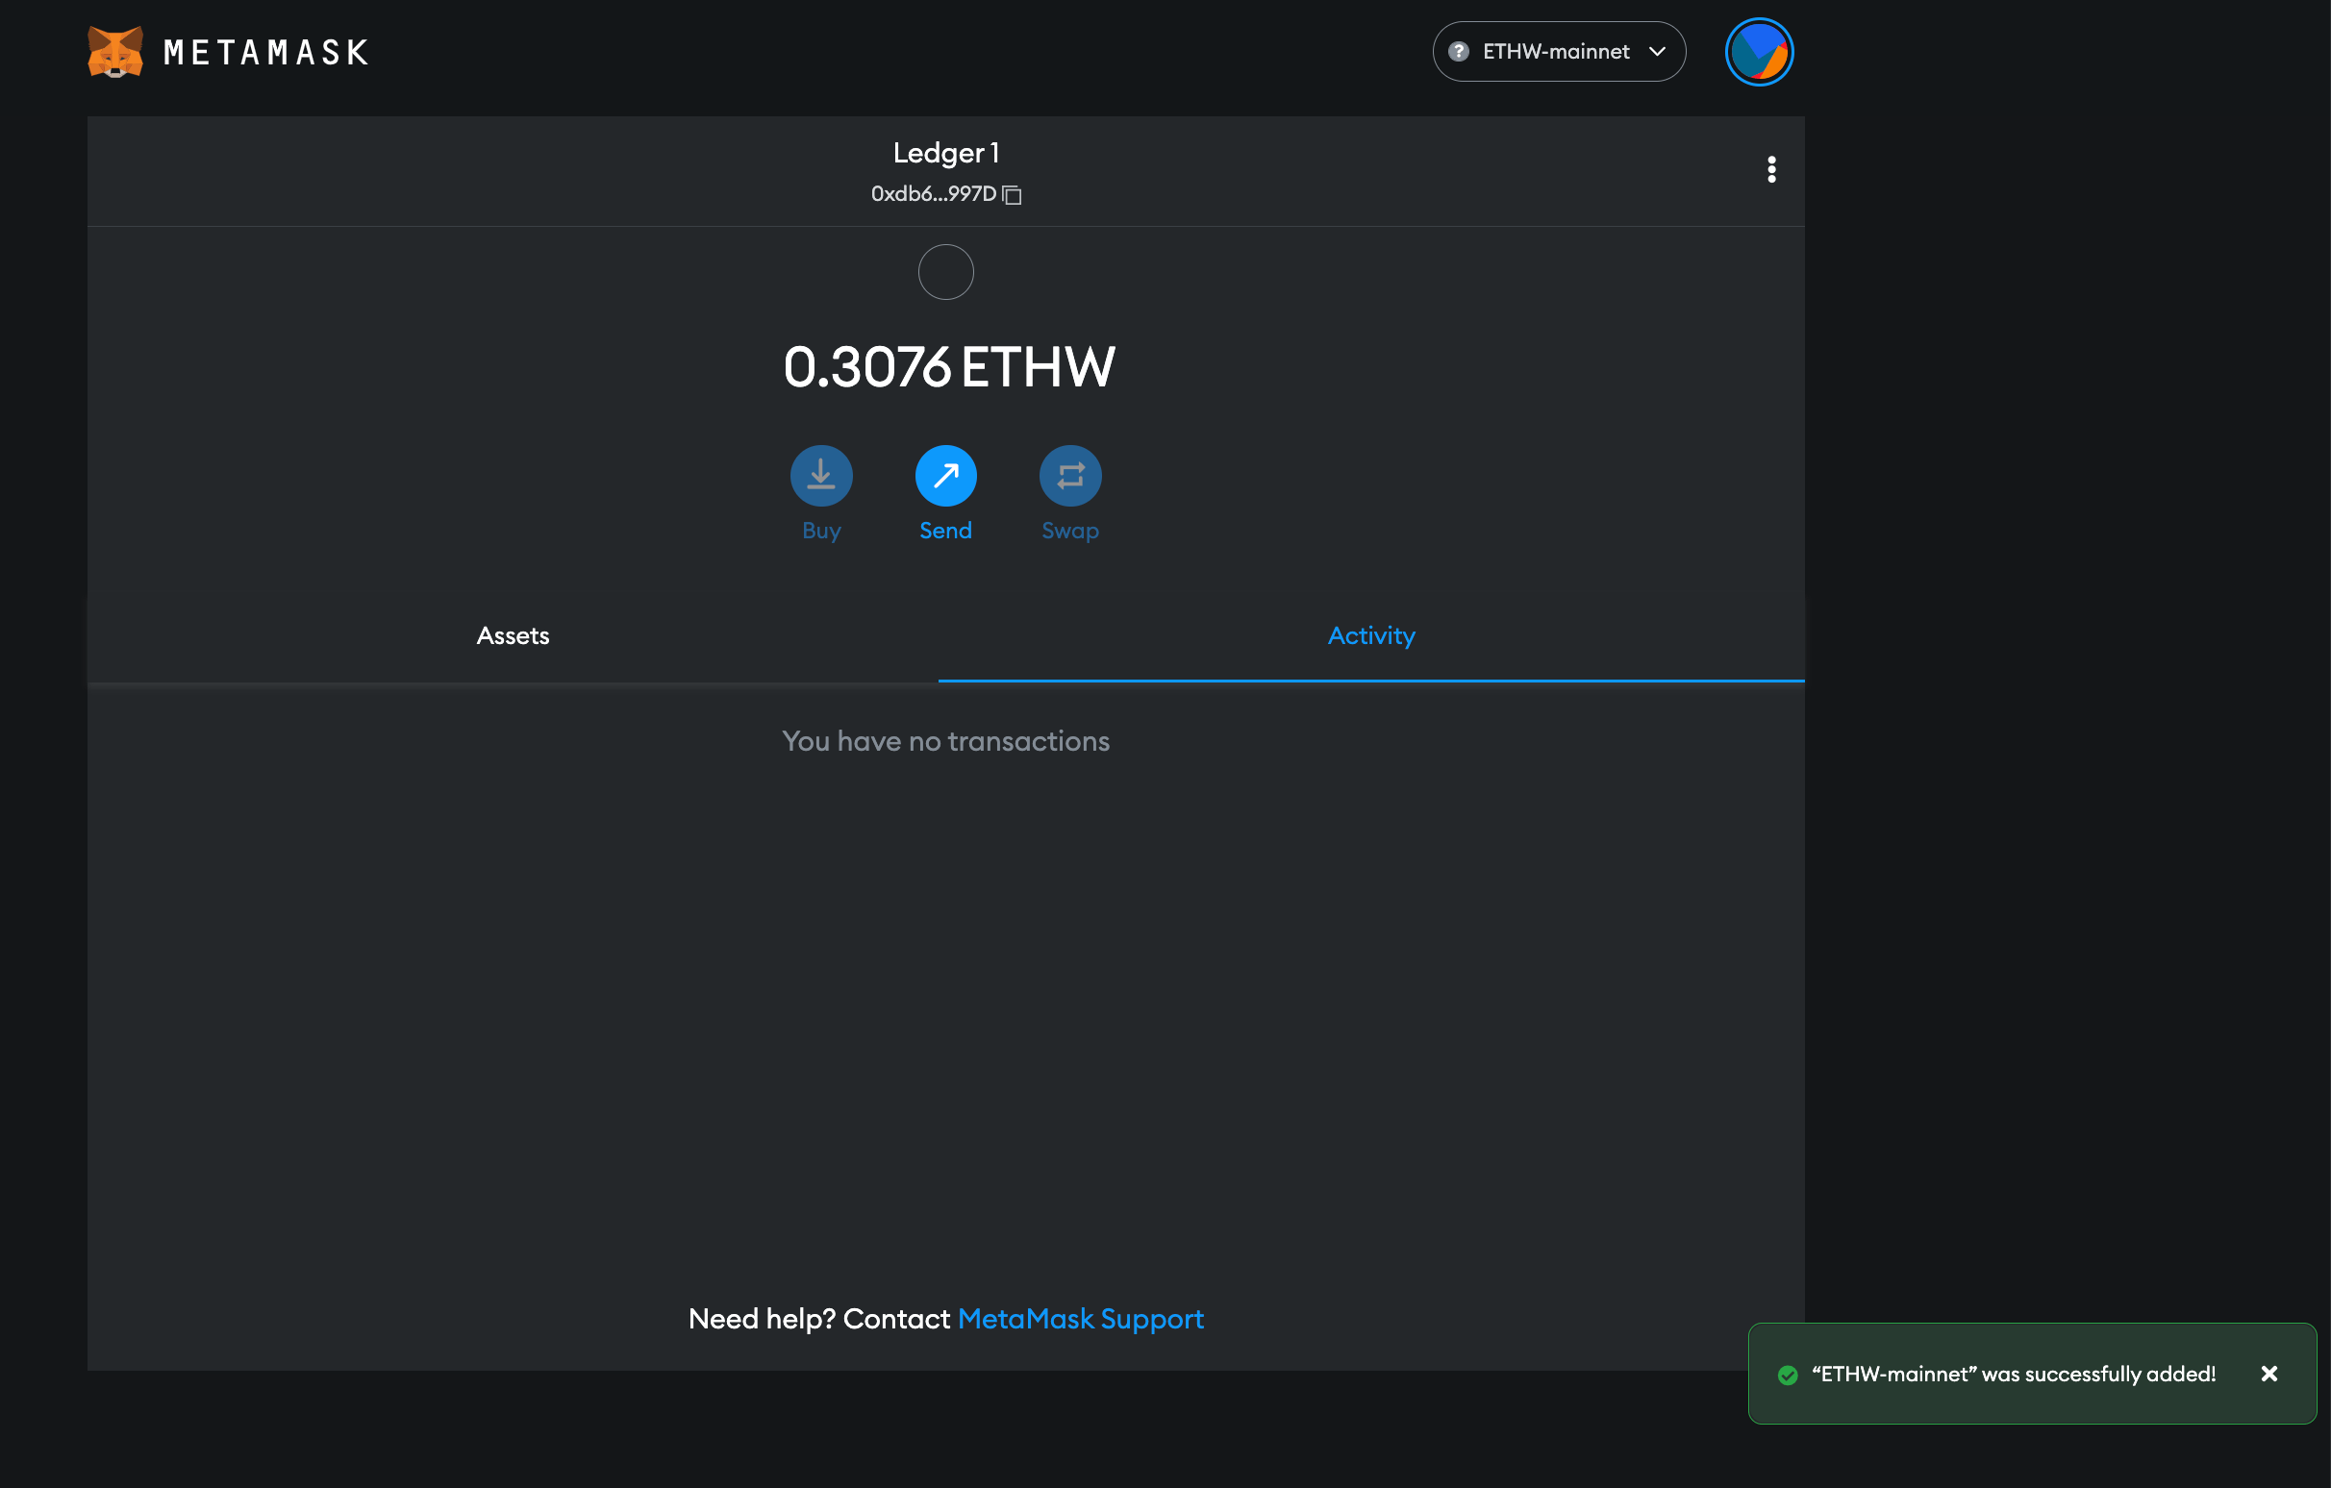2331x1488 pixels.
Task: Click the account profile color swatch avatar
Action: 1759,51
